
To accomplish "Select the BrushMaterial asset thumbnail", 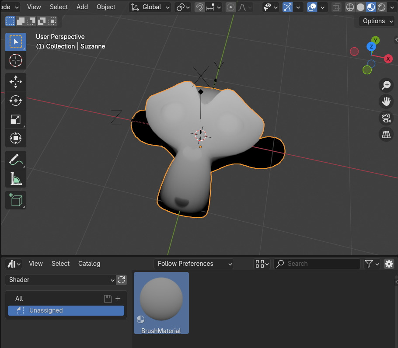I will pos(161,303).
